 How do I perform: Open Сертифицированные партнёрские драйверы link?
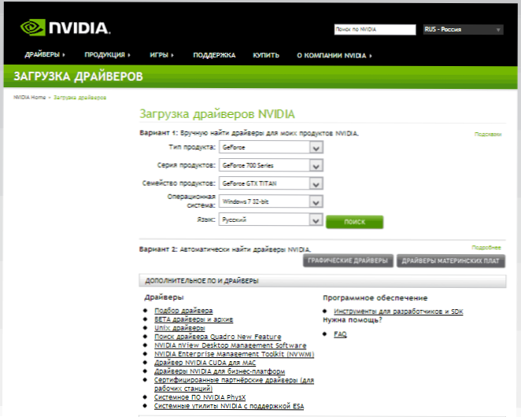pos(234,384)
